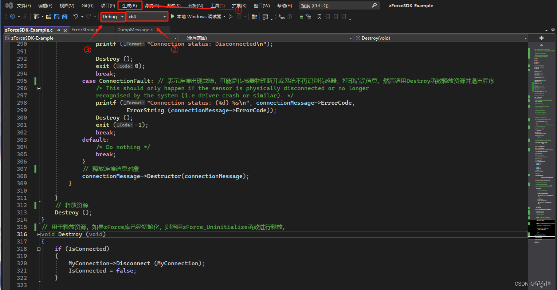Image resolution: width=557 pixels, height=290 pixels.
Task: Click the text 'case ConnectionFault:' on line 295
Action: click(118, 81)
